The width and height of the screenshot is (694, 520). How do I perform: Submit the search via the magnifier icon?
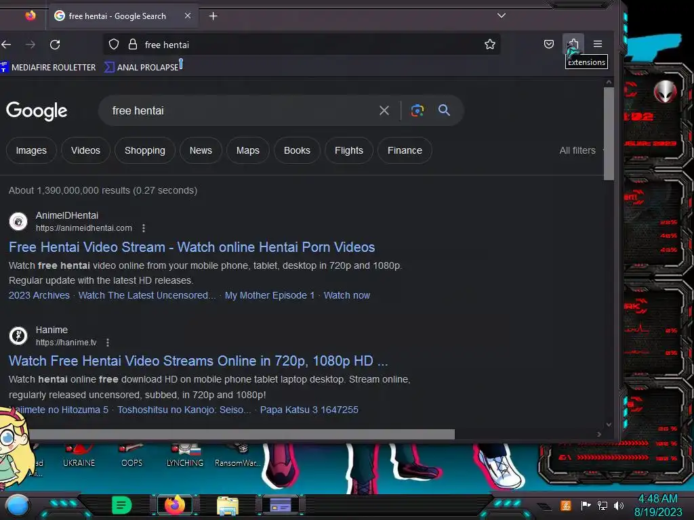click(444, 110)
